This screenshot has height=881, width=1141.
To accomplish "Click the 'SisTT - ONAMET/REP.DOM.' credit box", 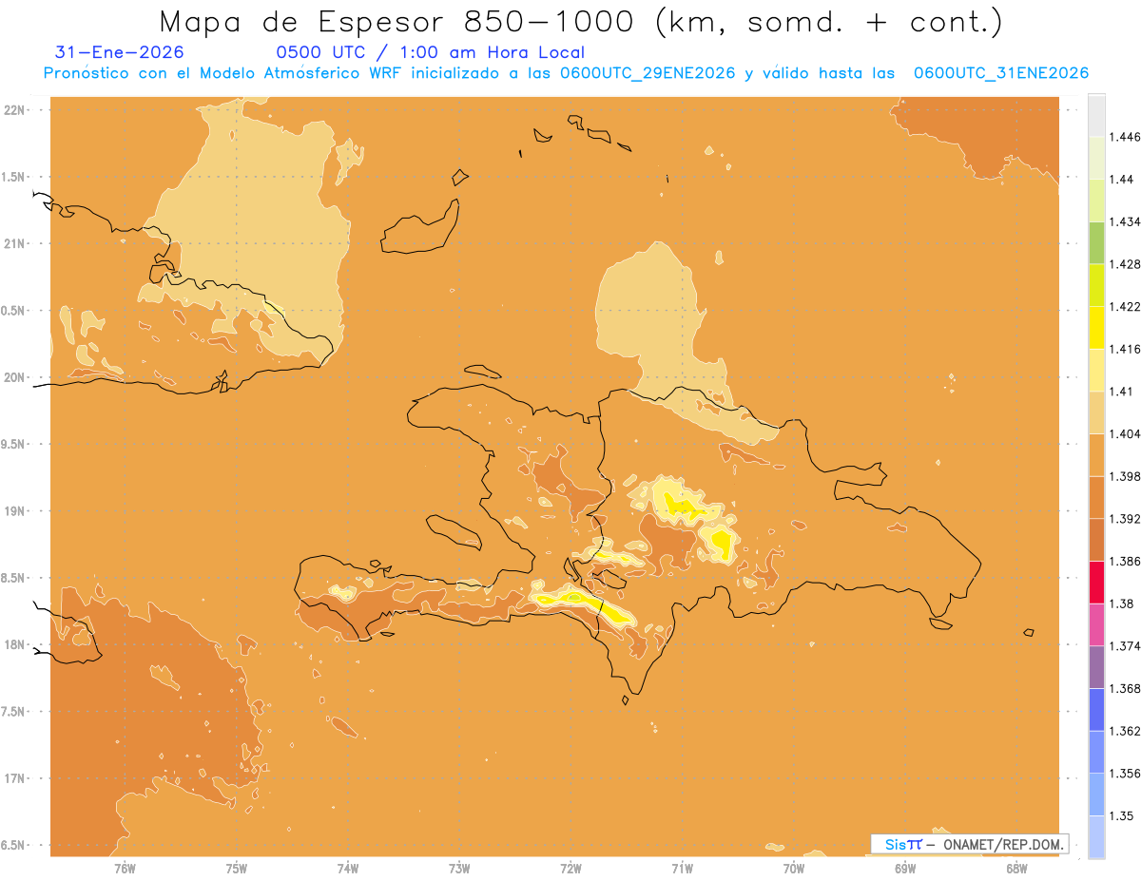I will tap(970, 844).
